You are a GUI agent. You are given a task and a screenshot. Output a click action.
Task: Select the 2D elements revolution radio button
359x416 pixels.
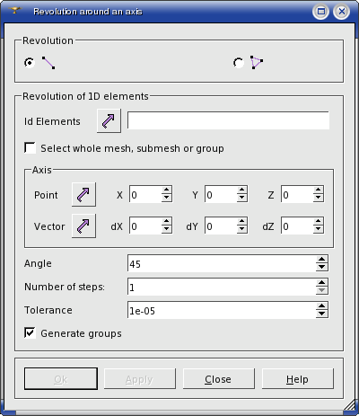[x=239, y=63]
